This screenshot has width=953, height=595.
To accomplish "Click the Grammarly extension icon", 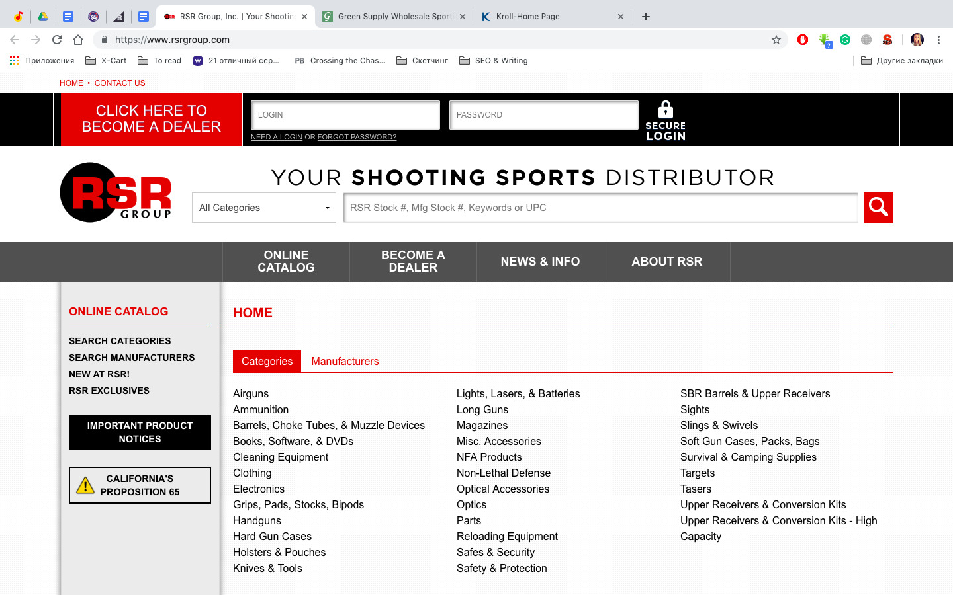I will coord(844,40).
